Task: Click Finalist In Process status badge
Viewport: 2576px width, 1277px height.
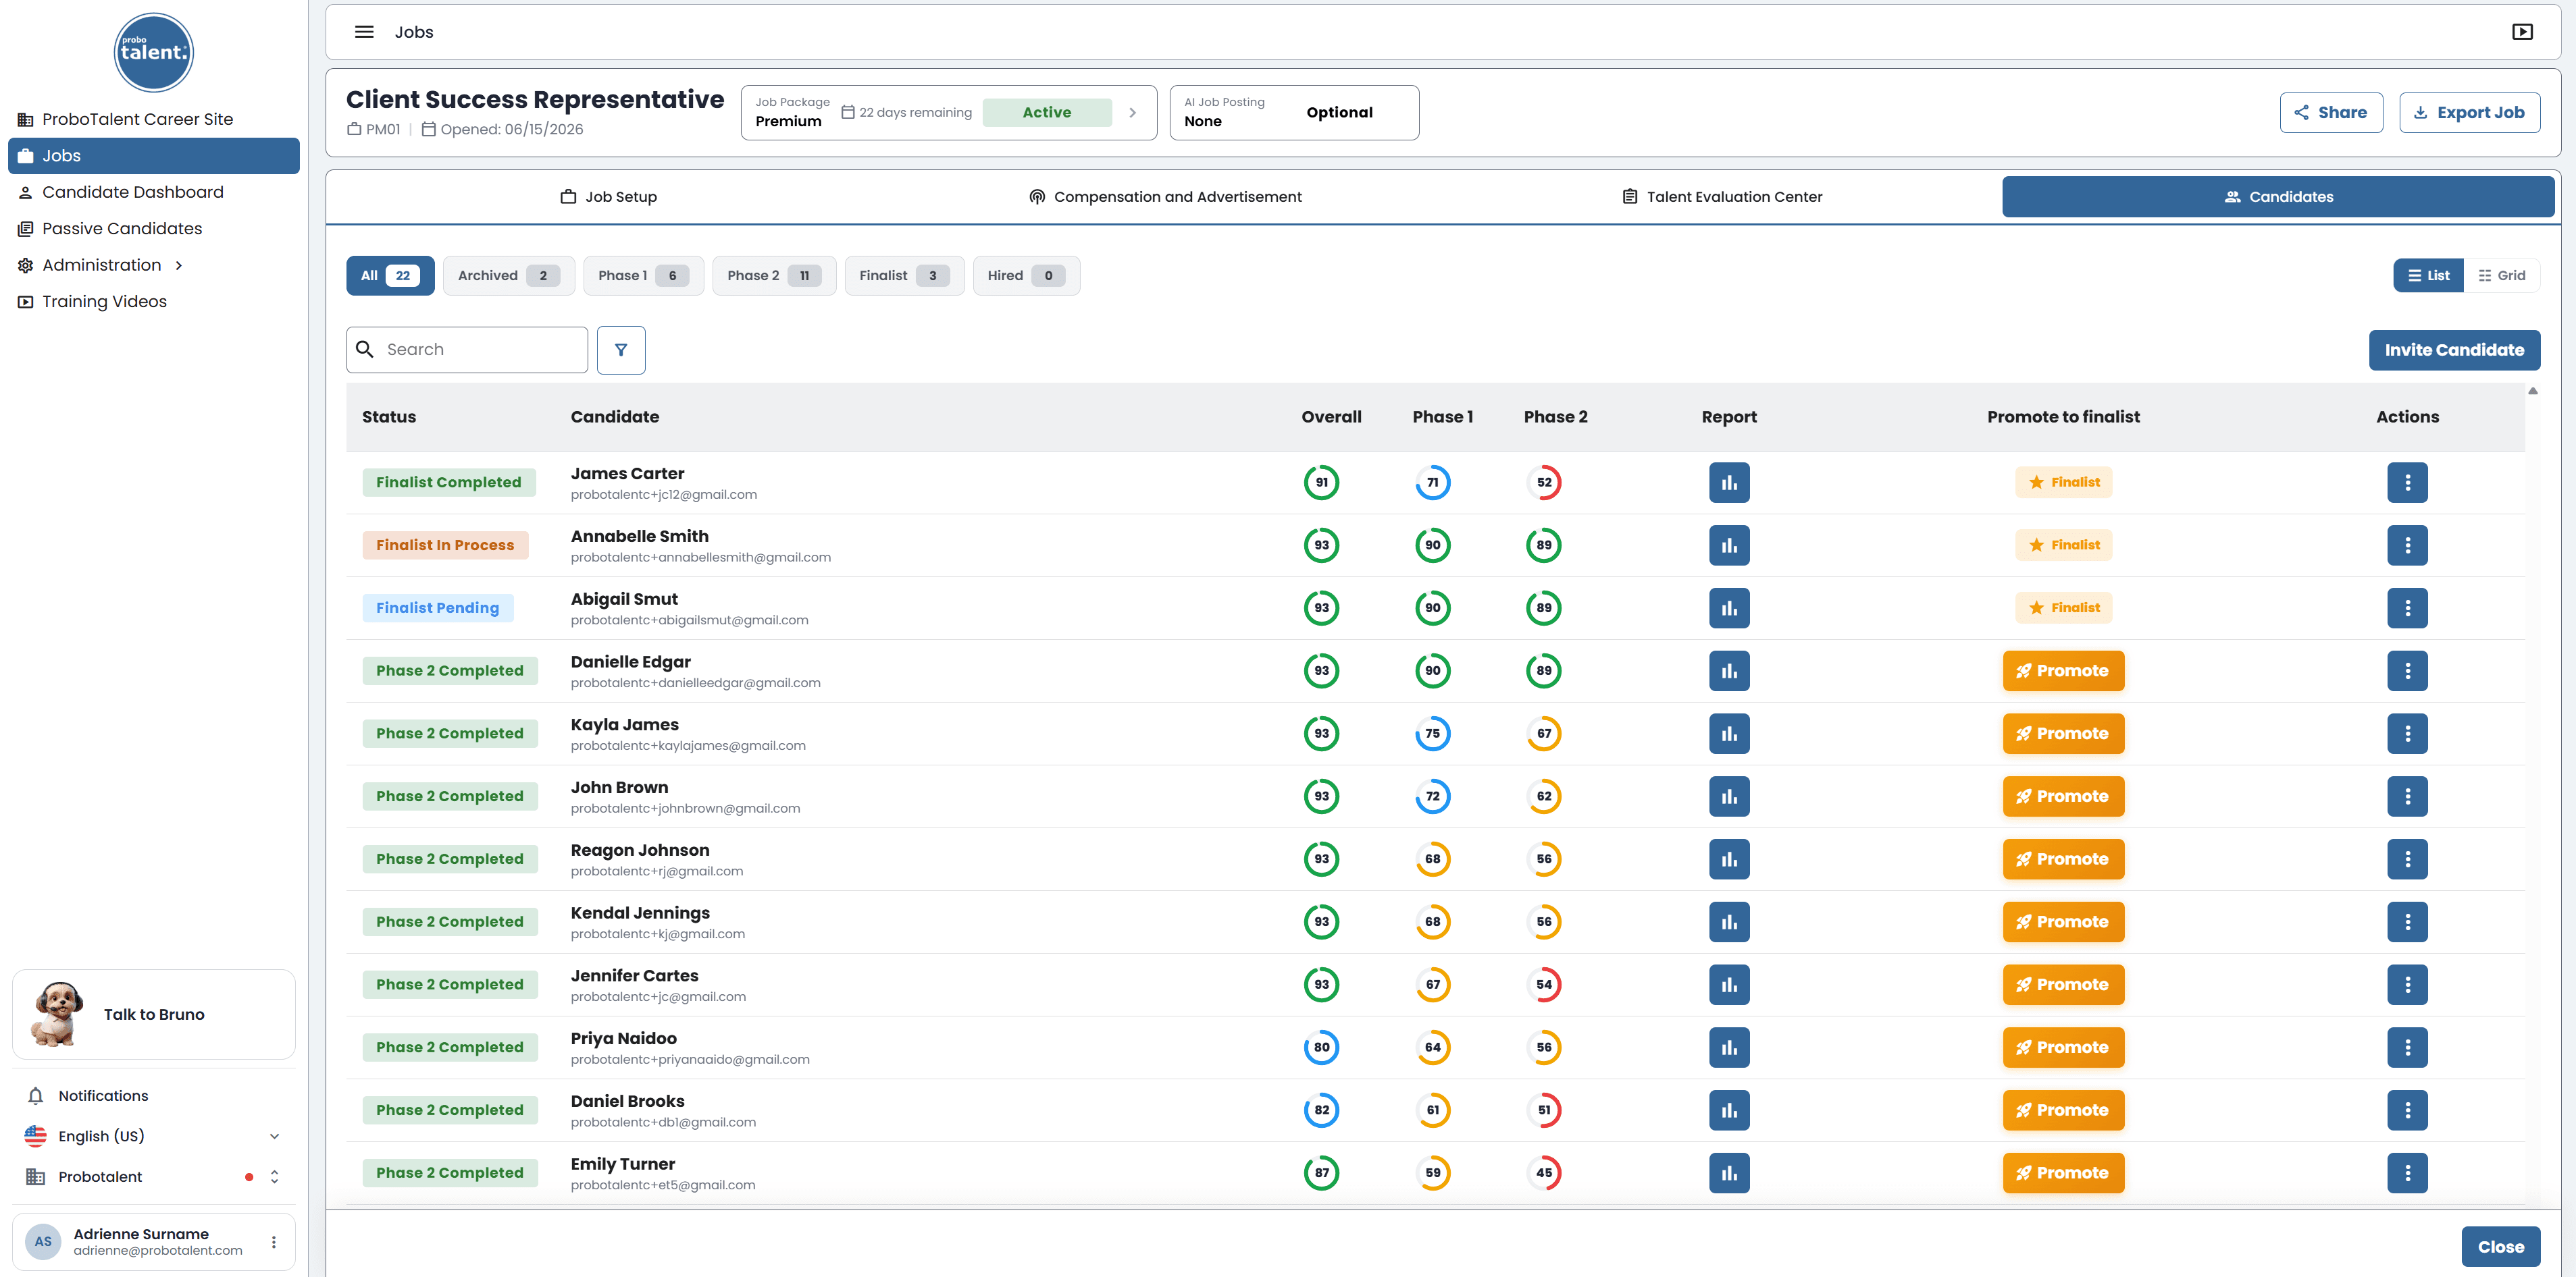Action: click(x=445, y=545)
